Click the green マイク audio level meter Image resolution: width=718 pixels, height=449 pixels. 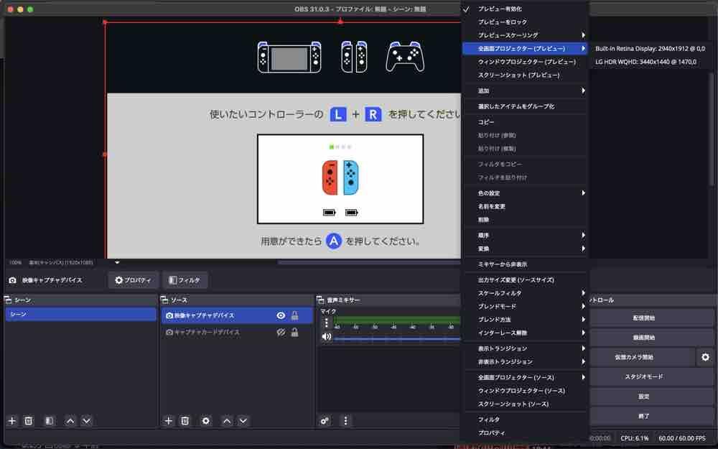pyautogui.click(x=397, y=320)
